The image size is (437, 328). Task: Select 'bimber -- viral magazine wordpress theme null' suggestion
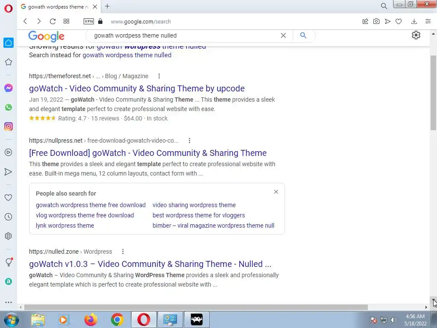(x=213, y=225)
